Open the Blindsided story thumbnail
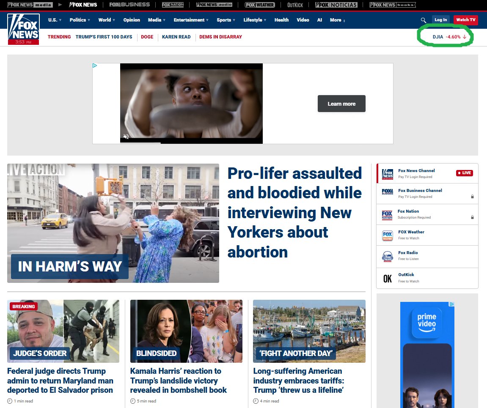Image resolution: width=487 pixels, height=408 pixels. (186, 331)
